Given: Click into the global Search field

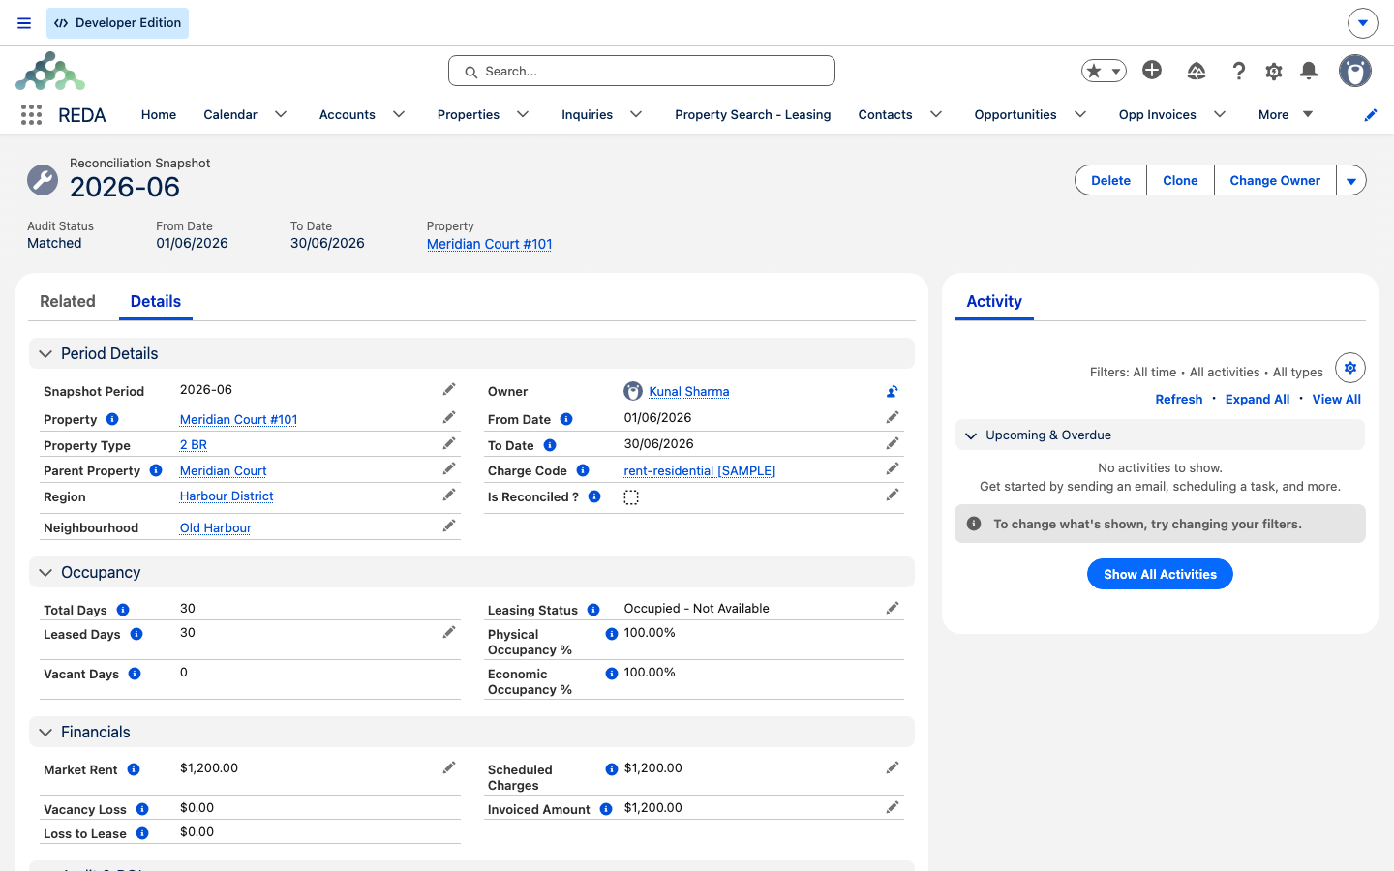Looking at the screenshot, I should pos(642,71).
